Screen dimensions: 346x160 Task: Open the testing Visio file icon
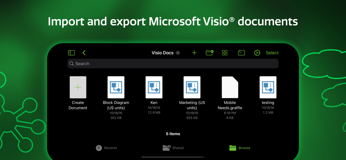268,87
